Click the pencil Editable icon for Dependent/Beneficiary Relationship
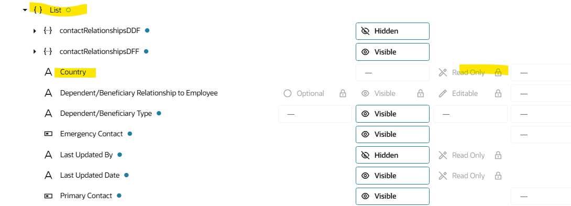The width and height of the screenshot is (571, 206). click(x=443, y=93)
